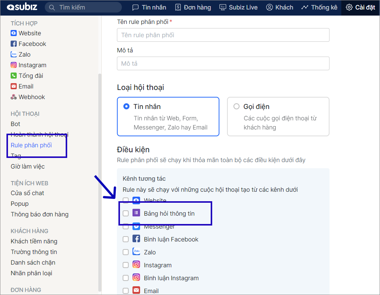This screenshot has height=295, width=380.
Task: Open Website integration with its icon
Action: pos(26,33)
